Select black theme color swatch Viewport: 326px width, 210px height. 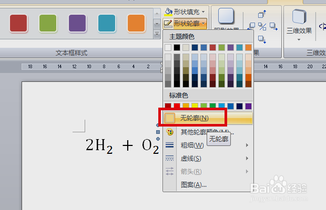pyautogui.click(x=177, y=48)
